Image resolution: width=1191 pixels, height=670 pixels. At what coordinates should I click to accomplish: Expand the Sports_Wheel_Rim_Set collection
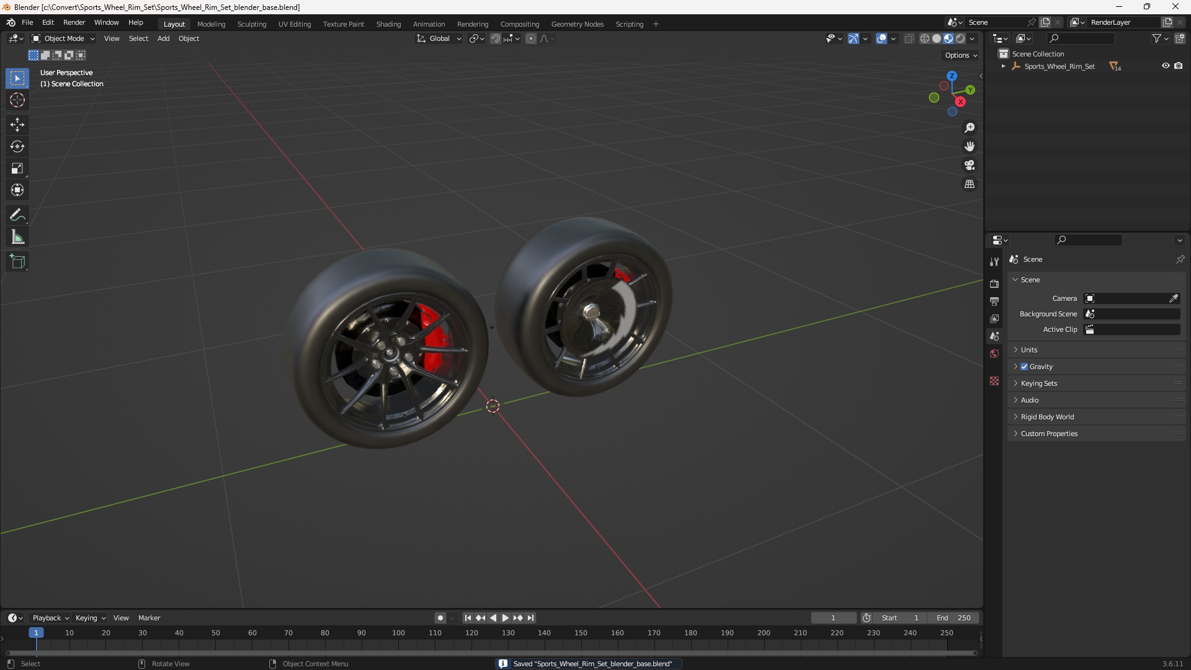(1003, 66)
